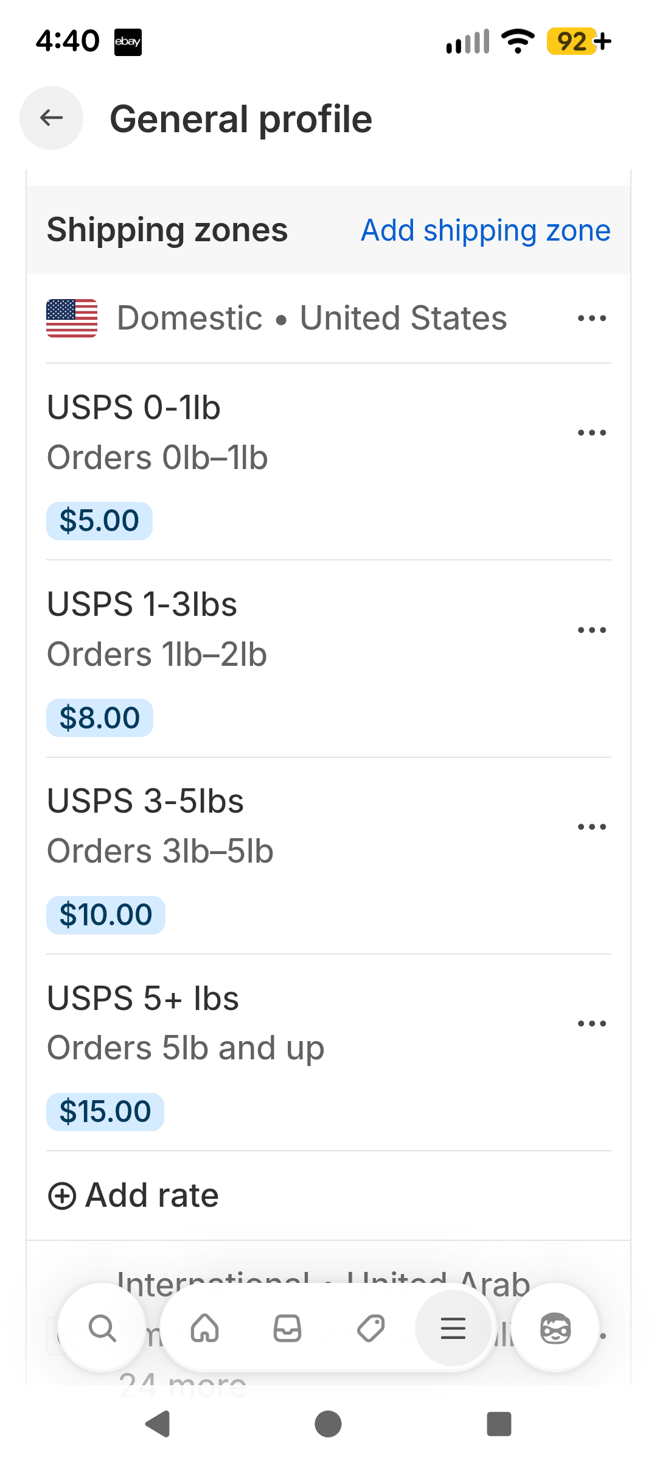Open the Orders inbox icon
Viewport: 657px width, 1462px height.
click(288, 1328)
